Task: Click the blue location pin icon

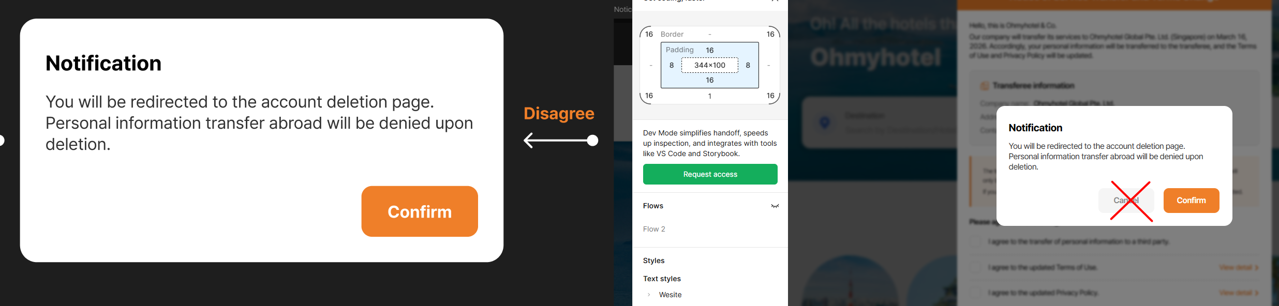Action: tap(825, 123)
